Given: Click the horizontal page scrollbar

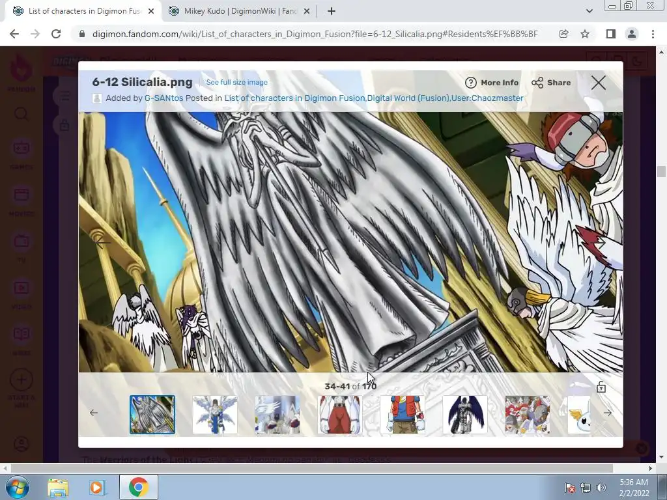Looking at the screenshot, I should (x=311, y=468).
